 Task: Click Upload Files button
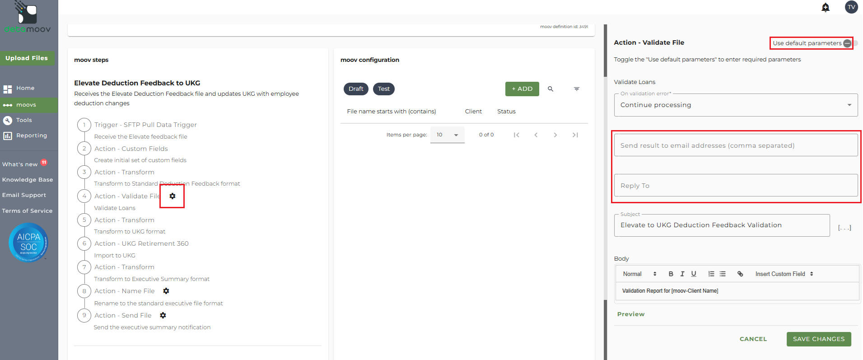pyautogui.click(x=27, y=58)
